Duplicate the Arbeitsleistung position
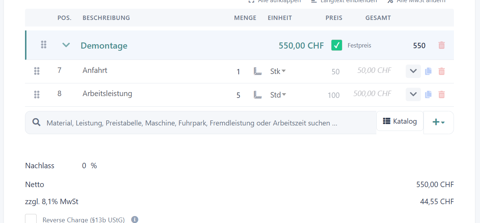 point(428,95)
